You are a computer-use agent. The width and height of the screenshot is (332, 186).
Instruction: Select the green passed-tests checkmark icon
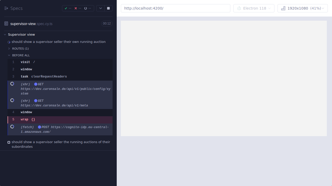[x=66, y=8]
